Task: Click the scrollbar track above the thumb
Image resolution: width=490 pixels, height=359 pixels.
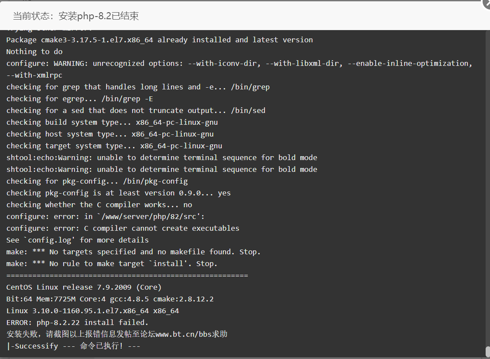Action: [x=487, y=188]
